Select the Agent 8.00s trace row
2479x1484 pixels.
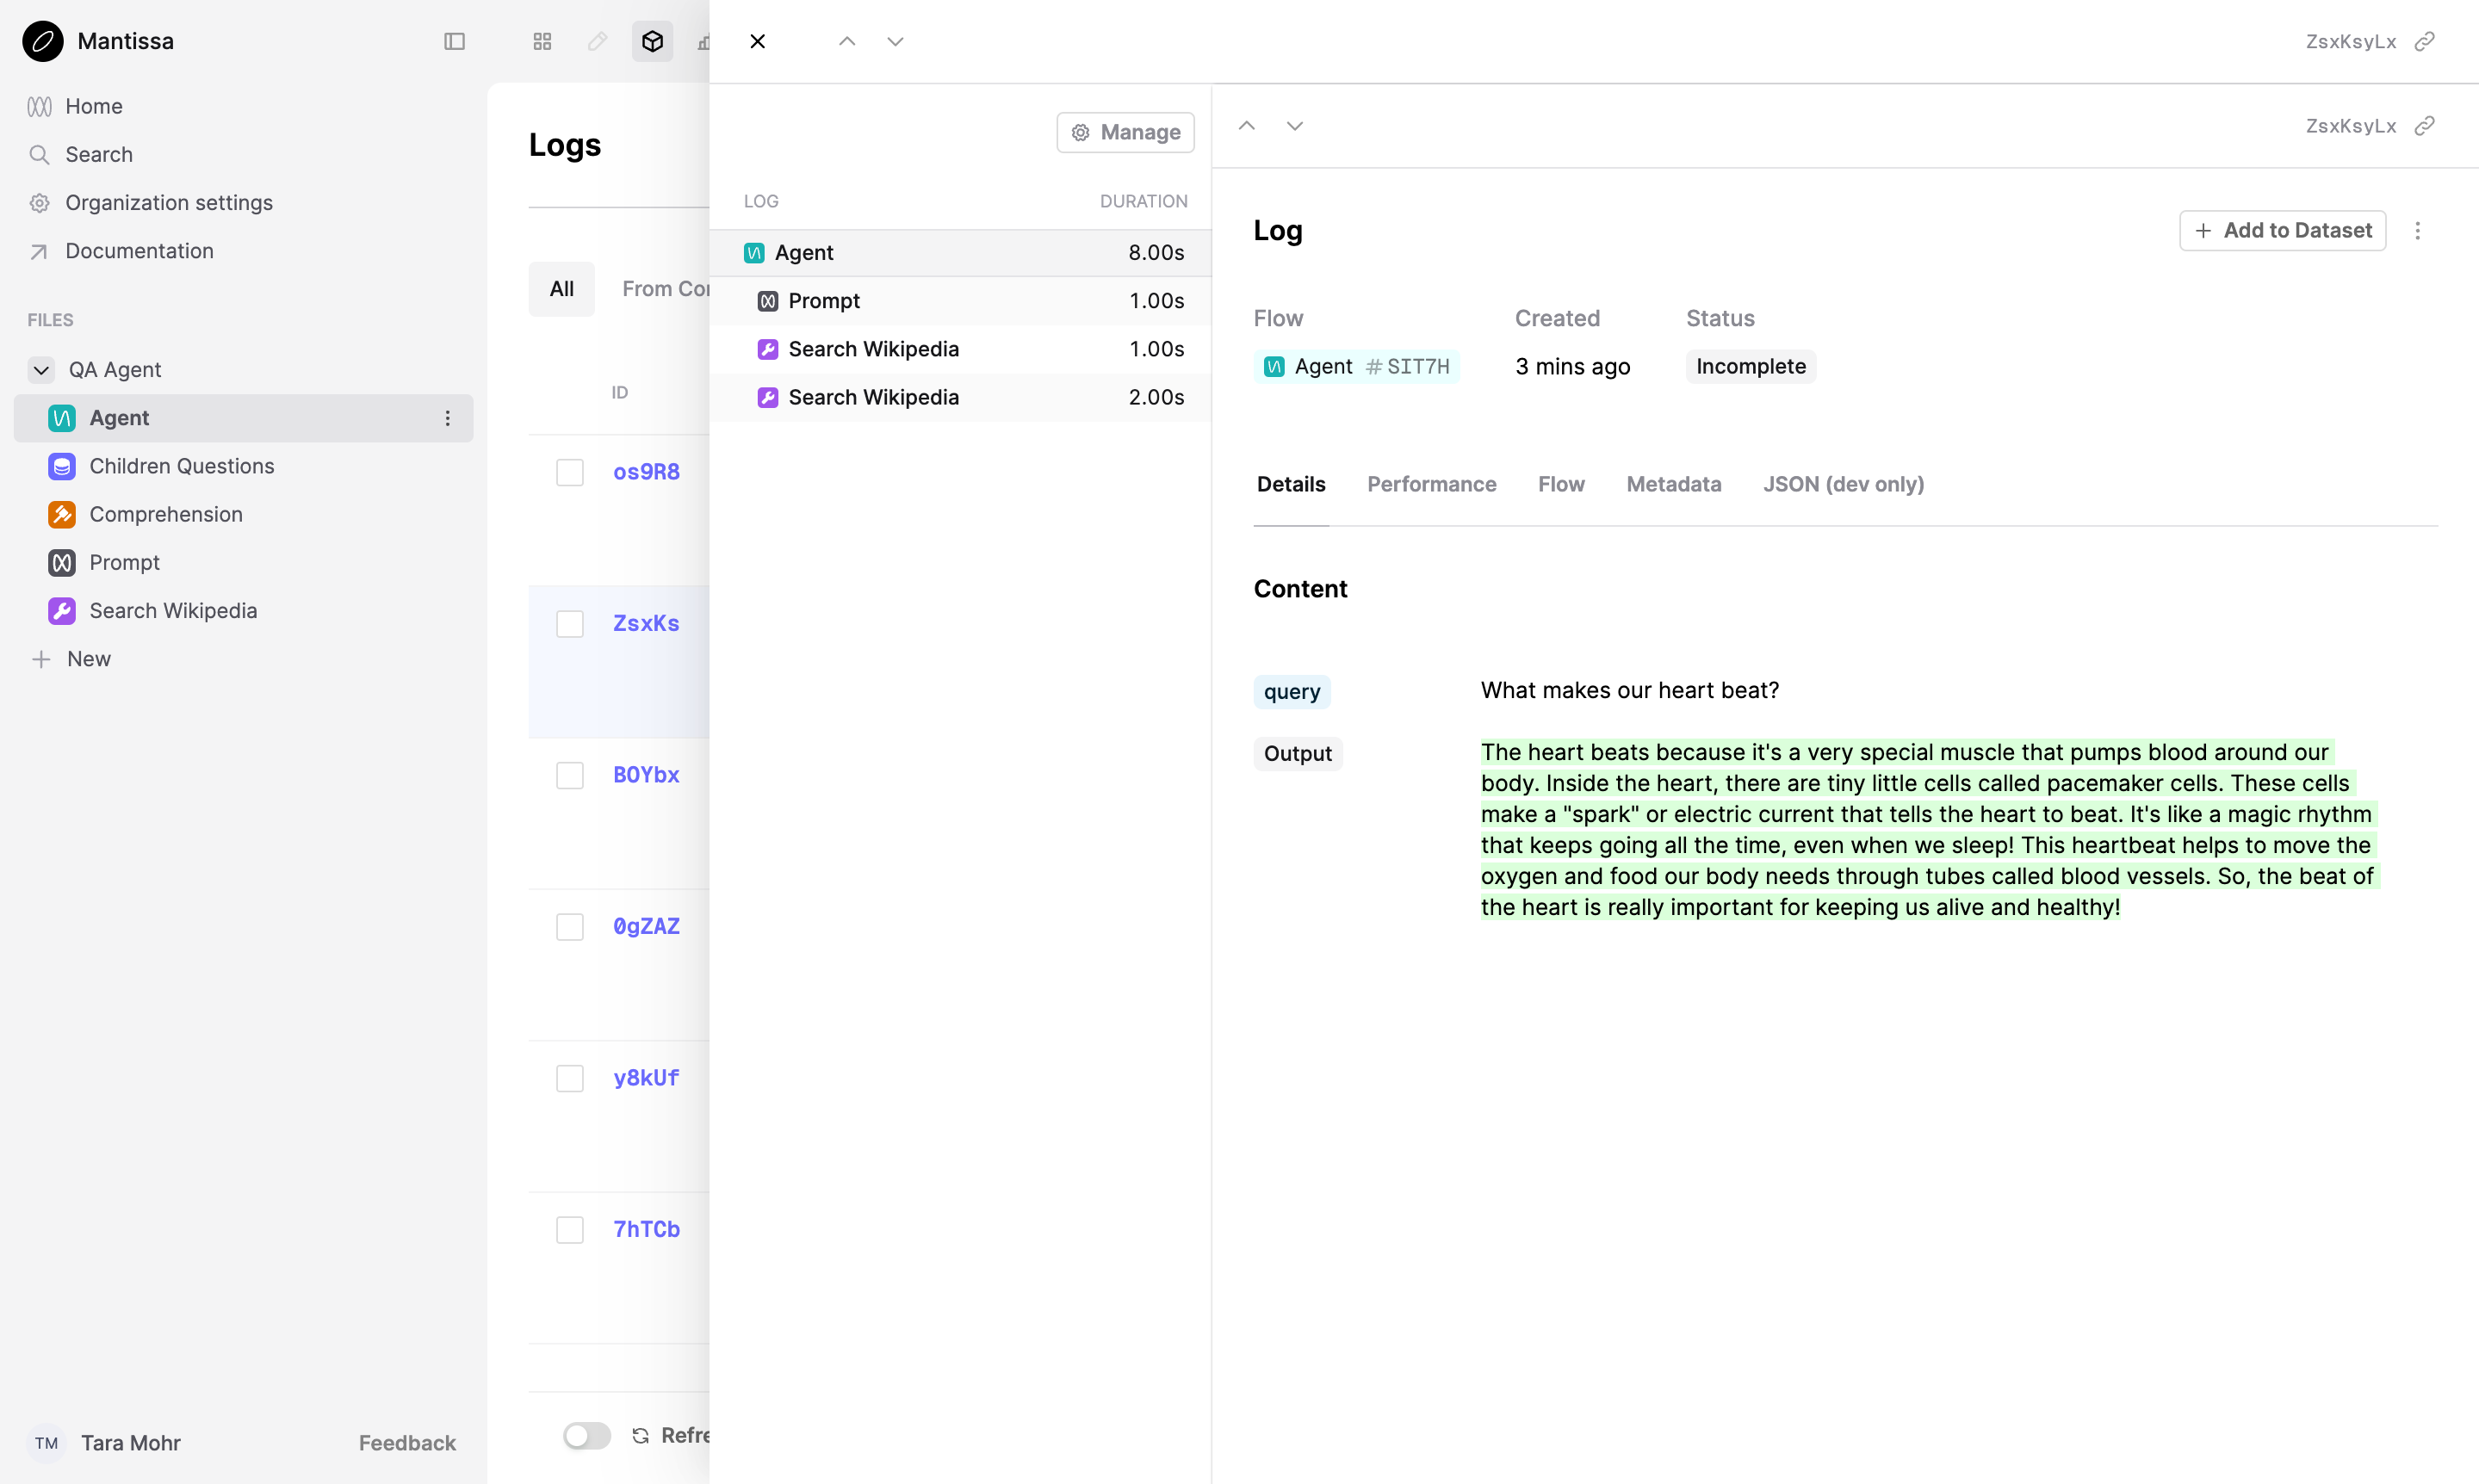pos(960,253)
